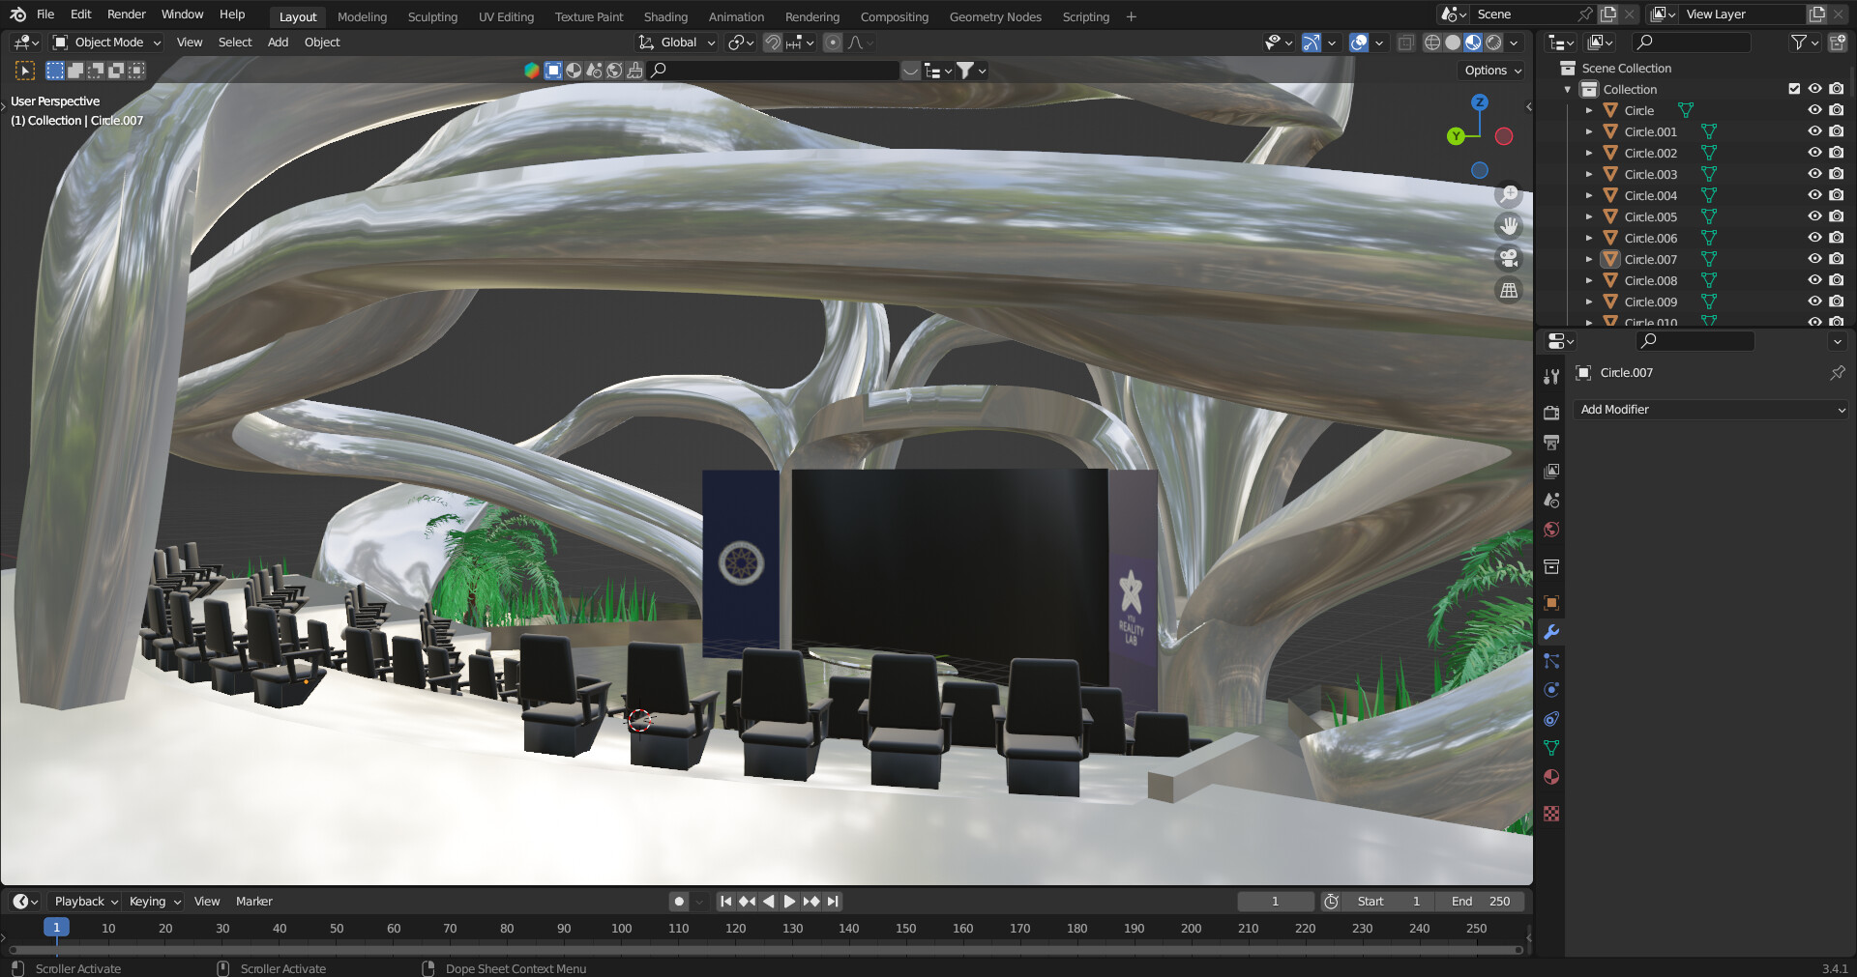Disable rendering for Circle.005 camera icon
Image resolution: width=1857 pixels, height=977 pixels.
[1836, 216]
